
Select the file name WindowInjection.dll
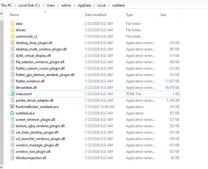[31, 158]
